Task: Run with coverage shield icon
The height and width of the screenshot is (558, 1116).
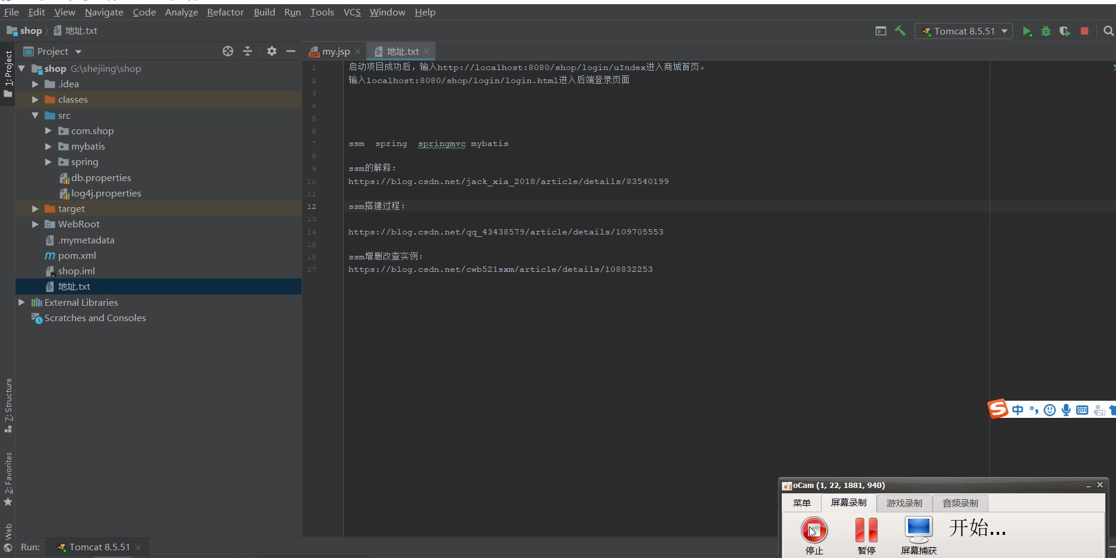Action: 1065,31
